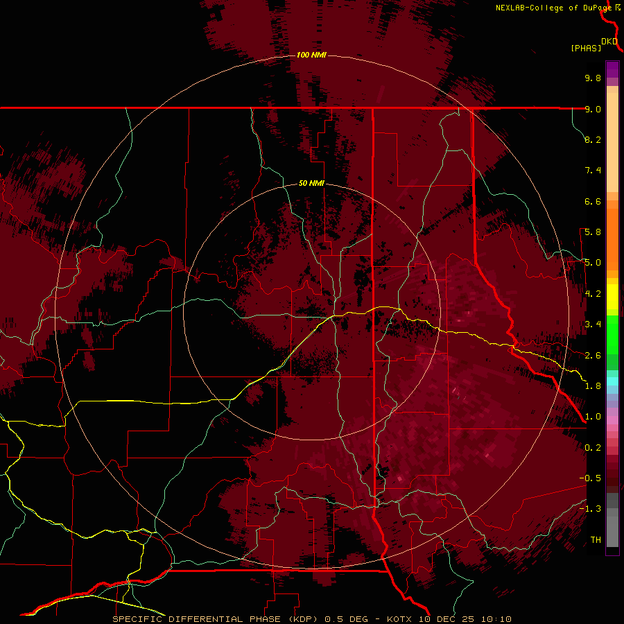The image size is (624, 624).
Task: Click the -0.5 scale value
Action: (590, 478)
